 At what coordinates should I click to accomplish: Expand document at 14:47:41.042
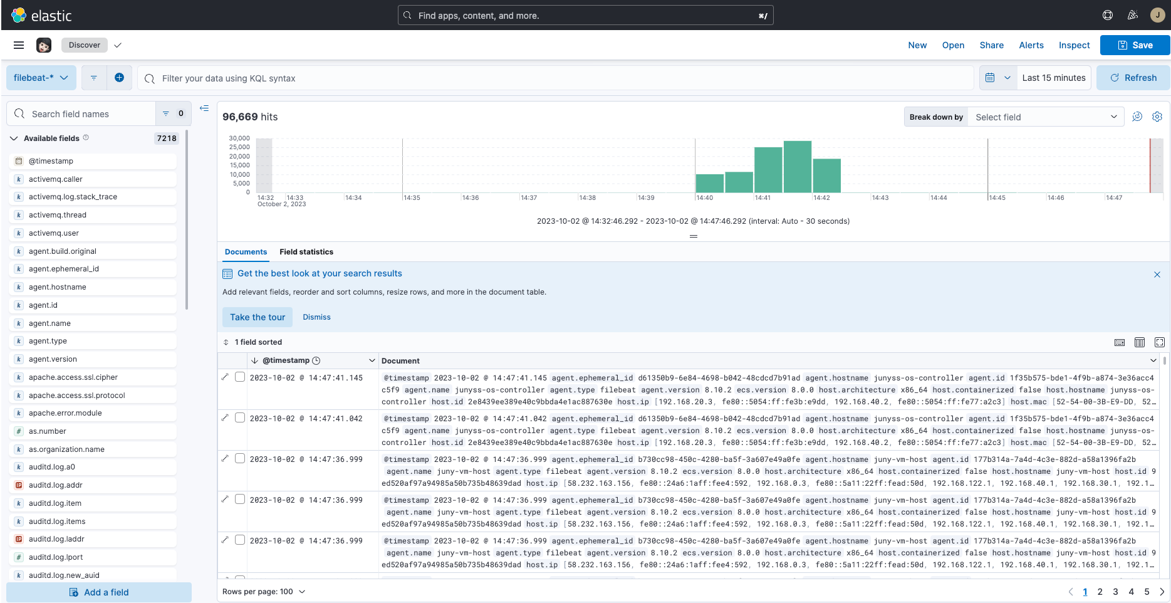click(225, 417)
